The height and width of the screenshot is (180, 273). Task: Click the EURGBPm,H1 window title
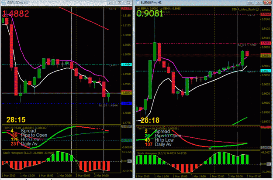[151, 3]
